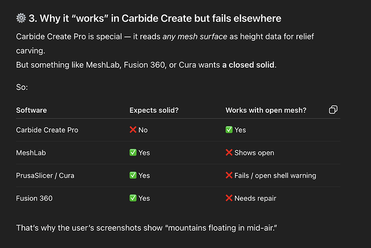The height and width of the screenshot is (248, 371).
Task: Select the Carbide Create Pro table cell
Action: point(47,130)
